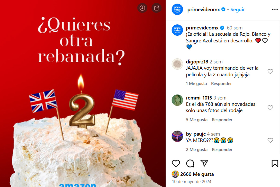Click the download icon on the image
Screen dimensions: 280x187
(142, 8)
